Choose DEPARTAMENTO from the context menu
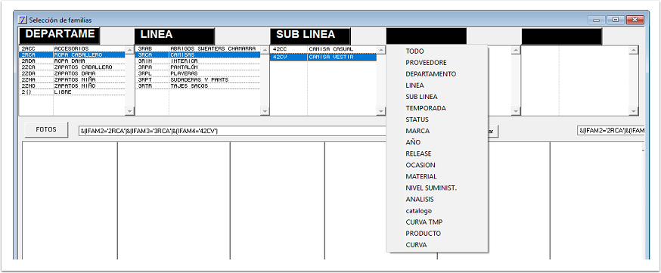 click(437, 73)
